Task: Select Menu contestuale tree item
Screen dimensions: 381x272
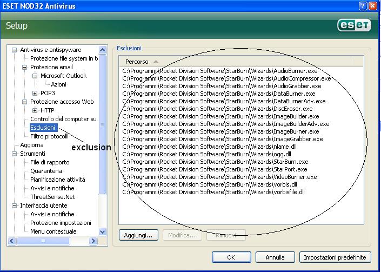Action: coord(53,231)
